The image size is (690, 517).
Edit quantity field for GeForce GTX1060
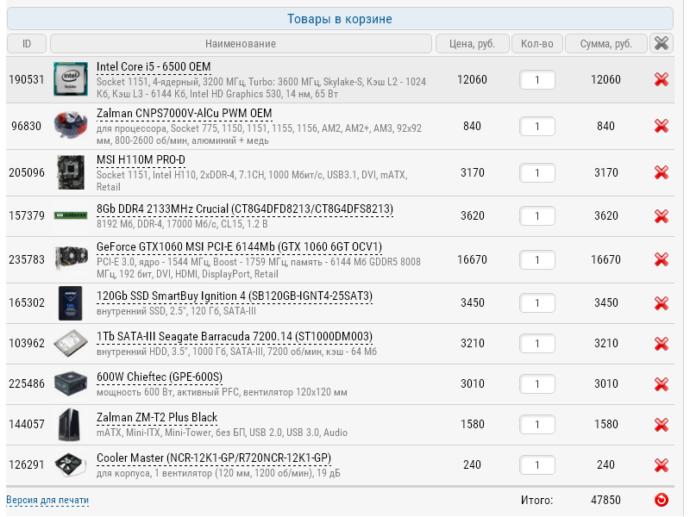(536, 260)
